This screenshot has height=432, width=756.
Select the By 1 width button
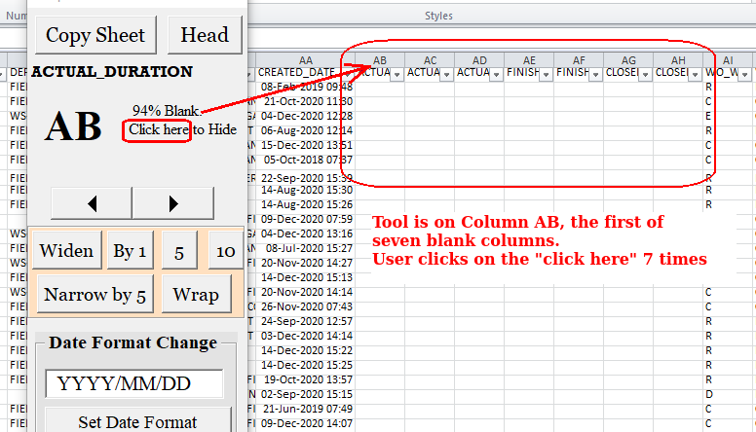pos(130,251)
